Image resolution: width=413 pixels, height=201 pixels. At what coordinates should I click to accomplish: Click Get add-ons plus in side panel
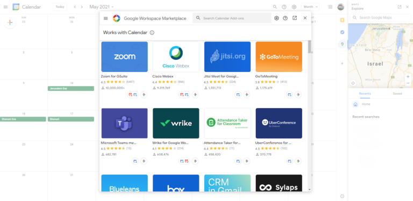[342, 63]
